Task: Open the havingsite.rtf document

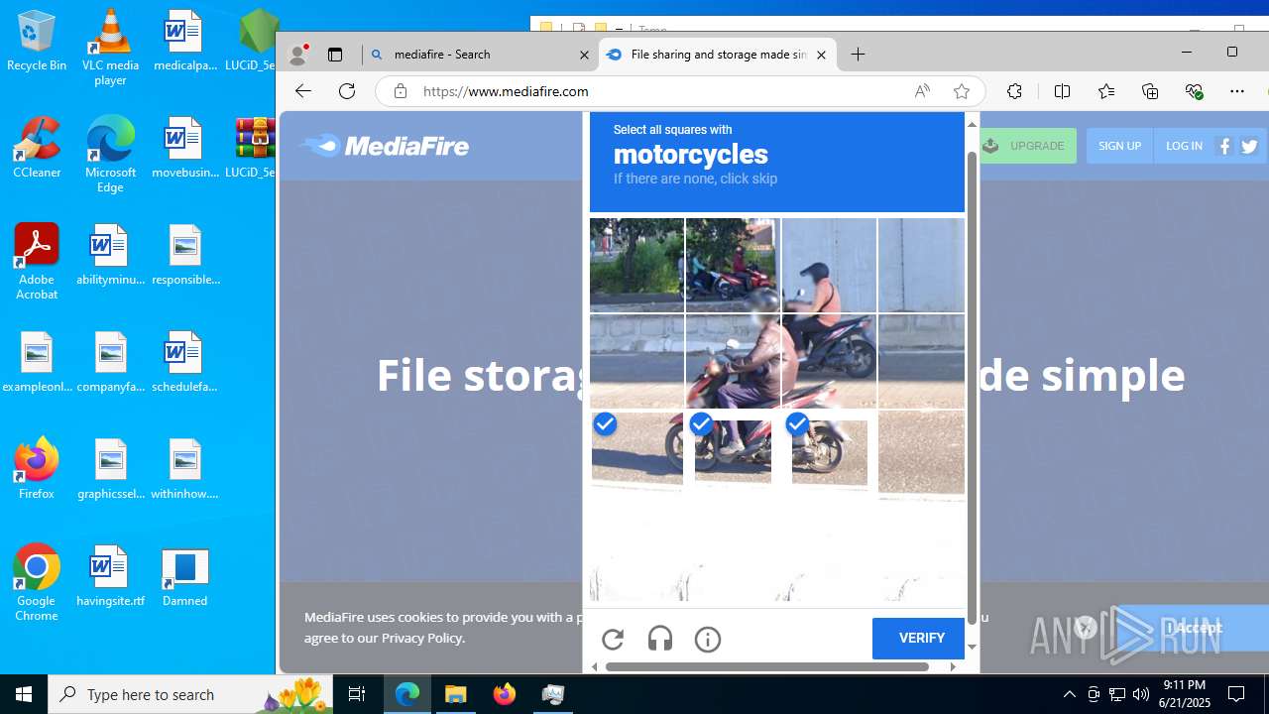Action: tap(110, 575)
